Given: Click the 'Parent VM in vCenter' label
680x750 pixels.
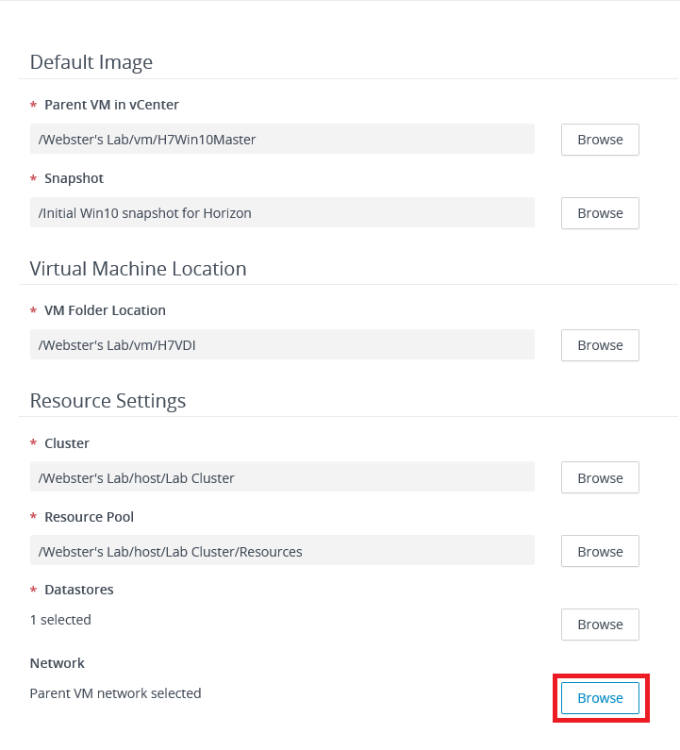Looking at the screenshot, I should [x=111, y=105].
